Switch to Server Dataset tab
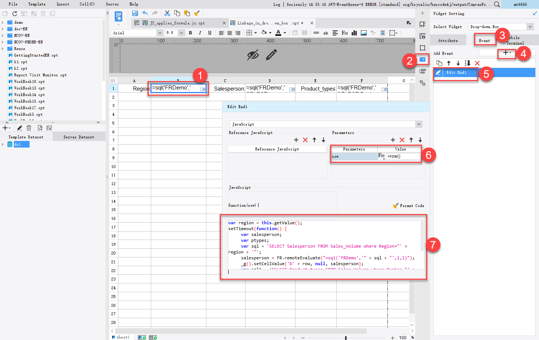 79,137
